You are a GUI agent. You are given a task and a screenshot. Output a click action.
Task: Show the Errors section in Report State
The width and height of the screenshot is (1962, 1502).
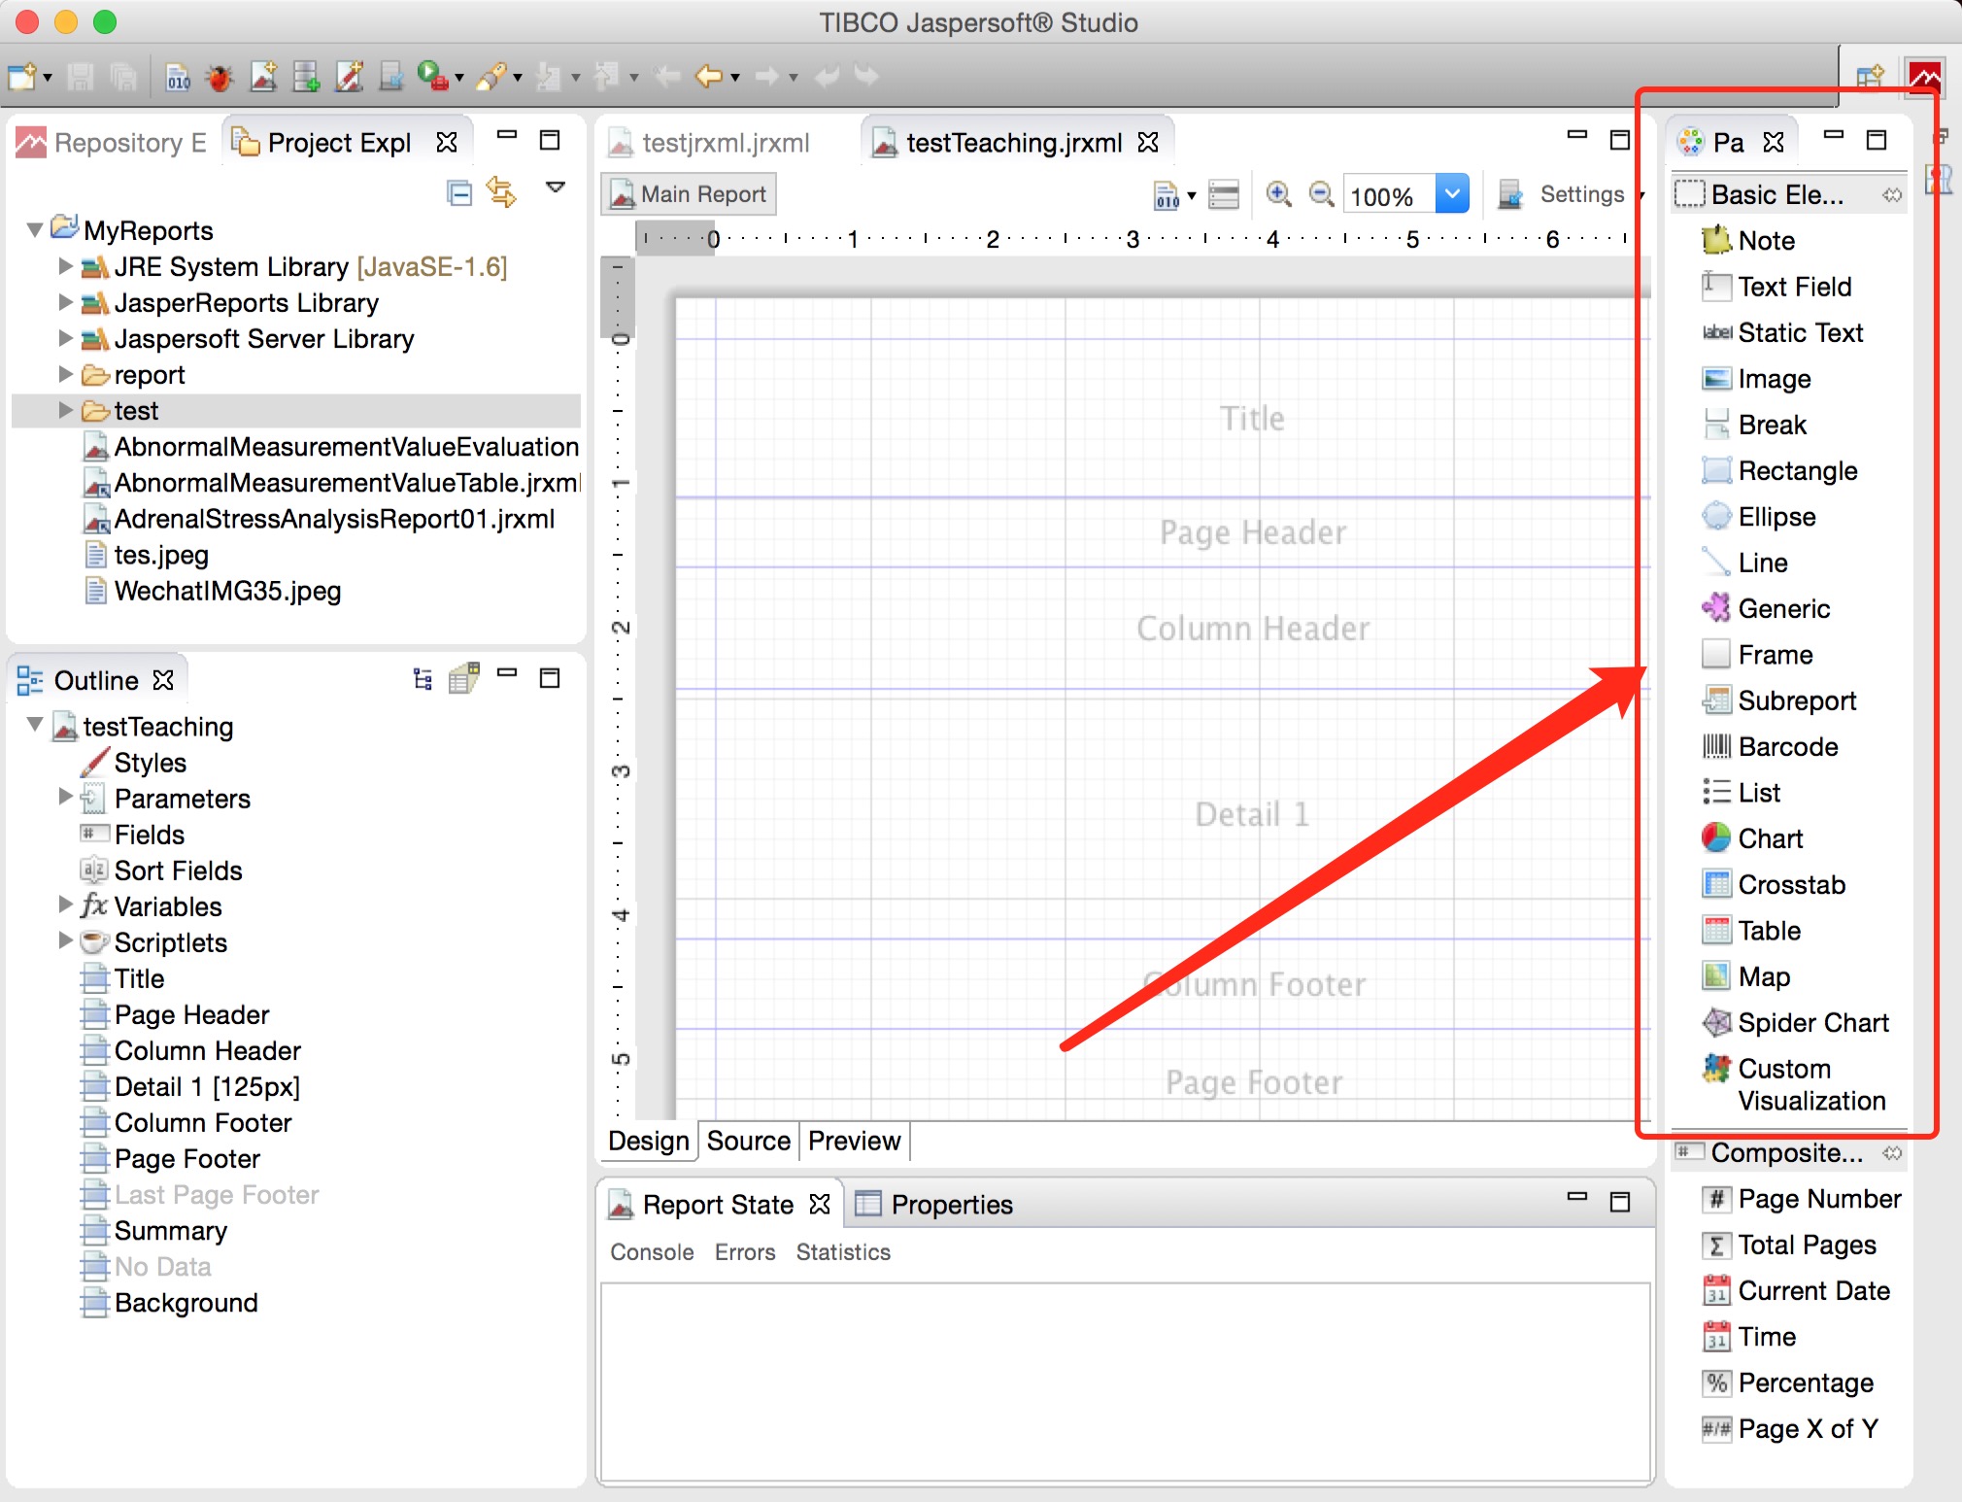[x=745, y=1252]
